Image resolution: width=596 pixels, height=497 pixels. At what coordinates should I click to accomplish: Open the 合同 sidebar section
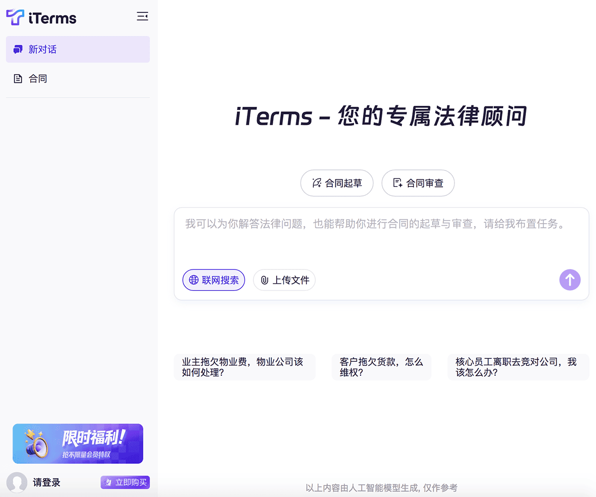click(38, 79)
